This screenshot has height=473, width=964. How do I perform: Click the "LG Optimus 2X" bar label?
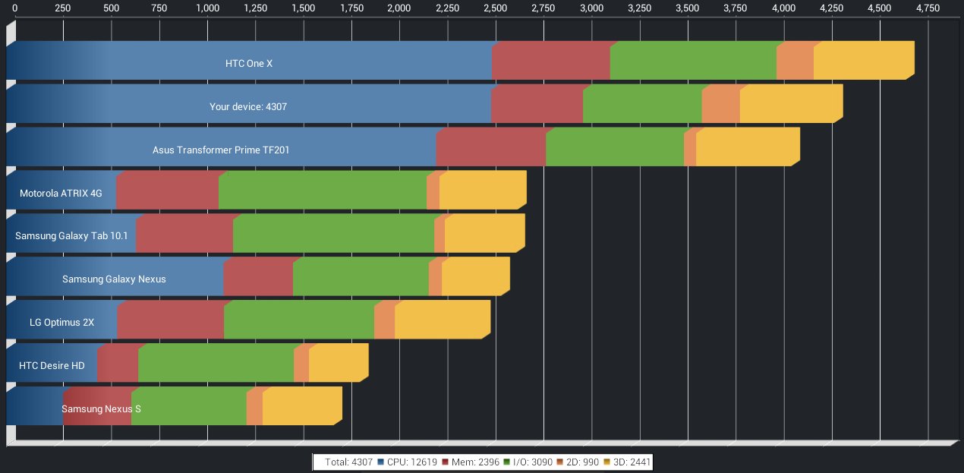[61, 323]
